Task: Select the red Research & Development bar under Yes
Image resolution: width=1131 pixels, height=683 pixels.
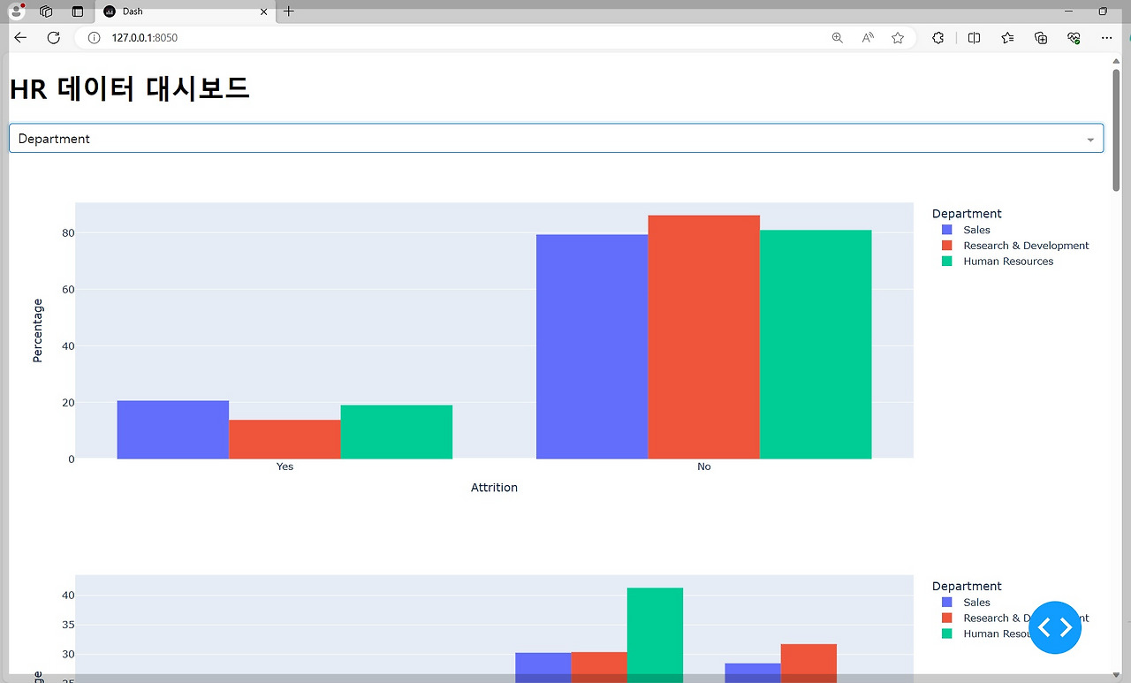Action: (x=285, y=439)
